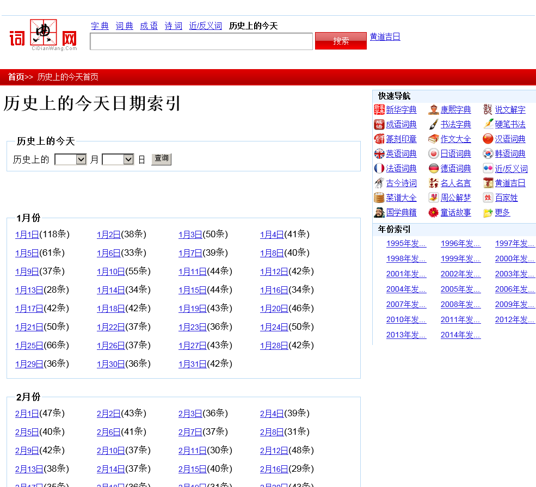The image size is (536, 487).
Task: Click the red 搜索 button
Action: point(341,41)
